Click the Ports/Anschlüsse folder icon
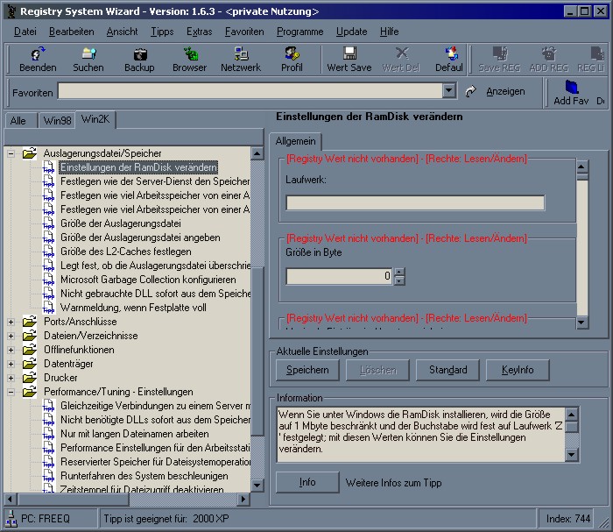 click(30, 322)
